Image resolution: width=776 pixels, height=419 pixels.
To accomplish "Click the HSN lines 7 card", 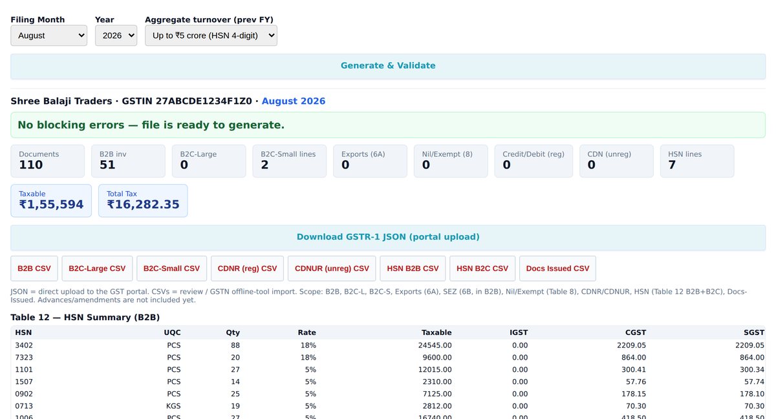I will coord(697,161).
